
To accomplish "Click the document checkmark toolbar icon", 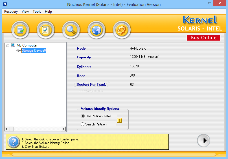I will coord(20,30).
